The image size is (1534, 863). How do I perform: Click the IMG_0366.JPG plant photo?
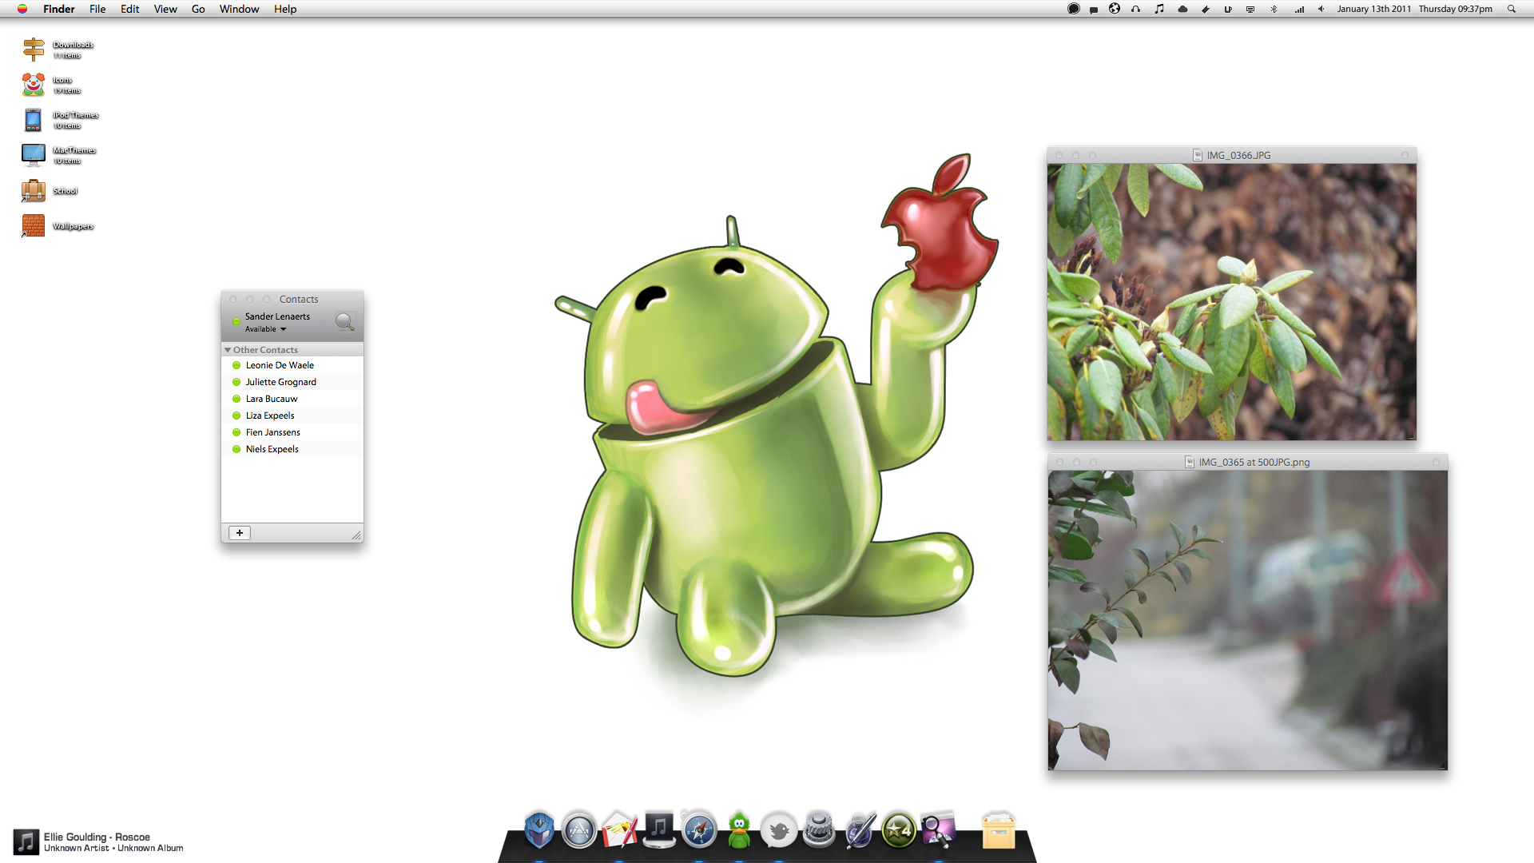point(1232,302)
